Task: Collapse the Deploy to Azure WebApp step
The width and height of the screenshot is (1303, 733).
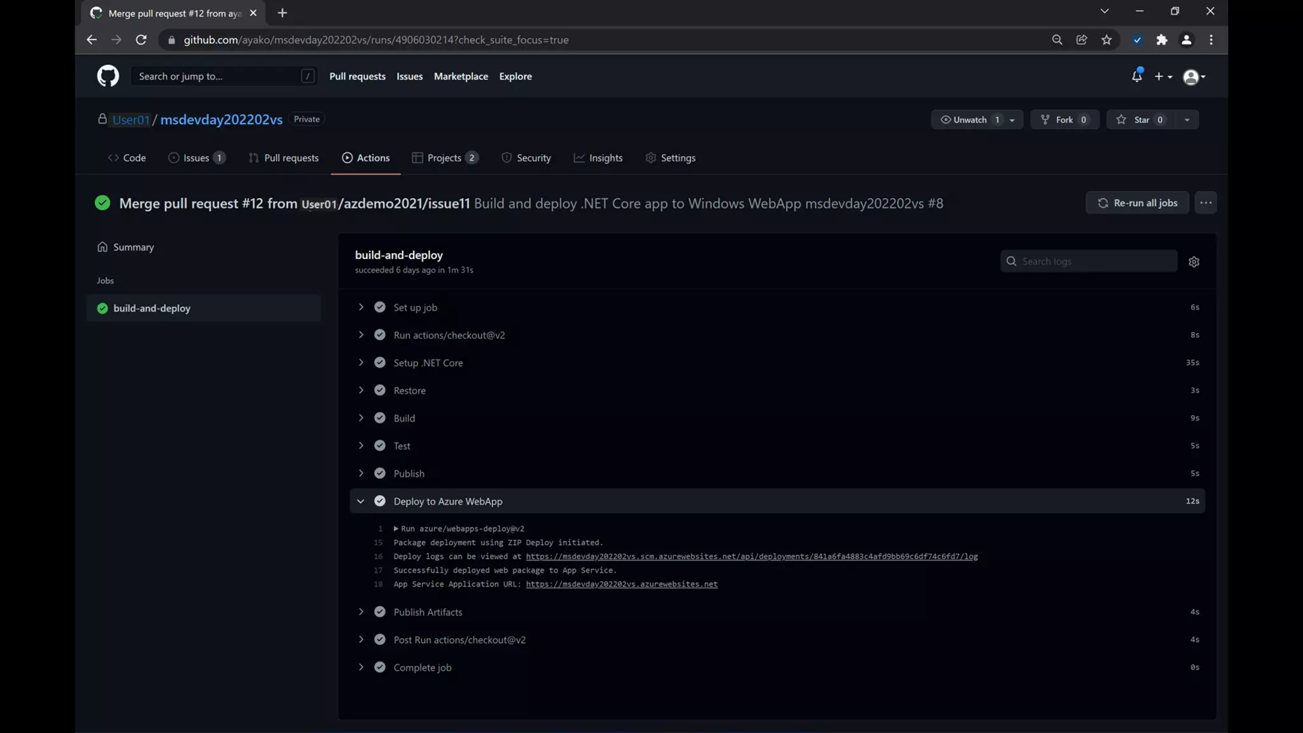Action: [x=361, y=501]
